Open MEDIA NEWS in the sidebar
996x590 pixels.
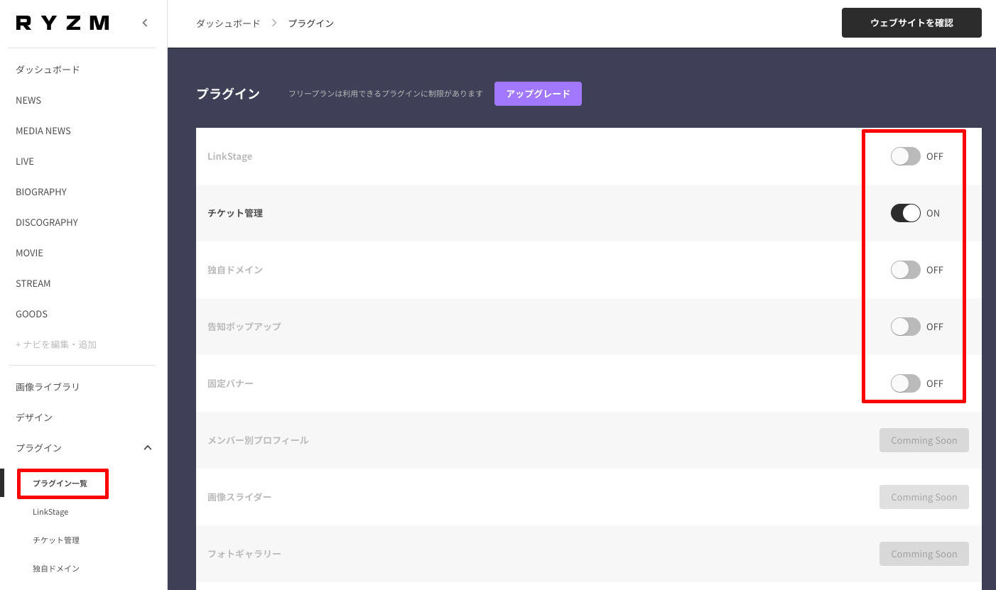pyautogui.click(x=43, y=131)
